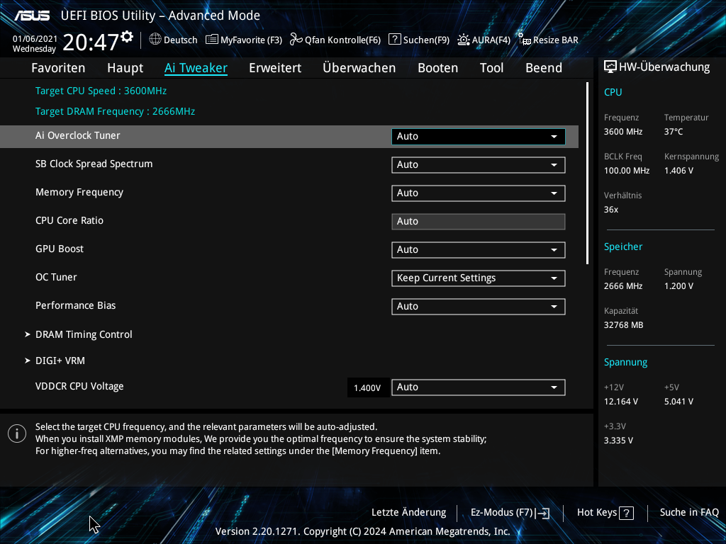Click the Spannung section heading
The width and height of the screenshot is (726, 544).
(625, 362)
